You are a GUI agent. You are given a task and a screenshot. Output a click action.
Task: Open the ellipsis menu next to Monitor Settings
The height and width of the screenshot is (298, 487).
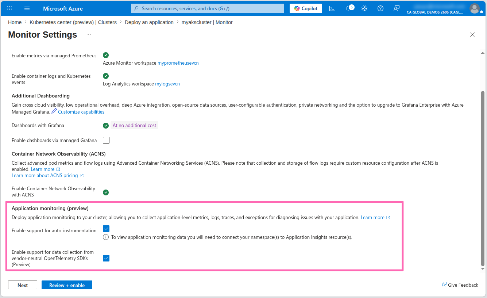[x=89, y=35]
